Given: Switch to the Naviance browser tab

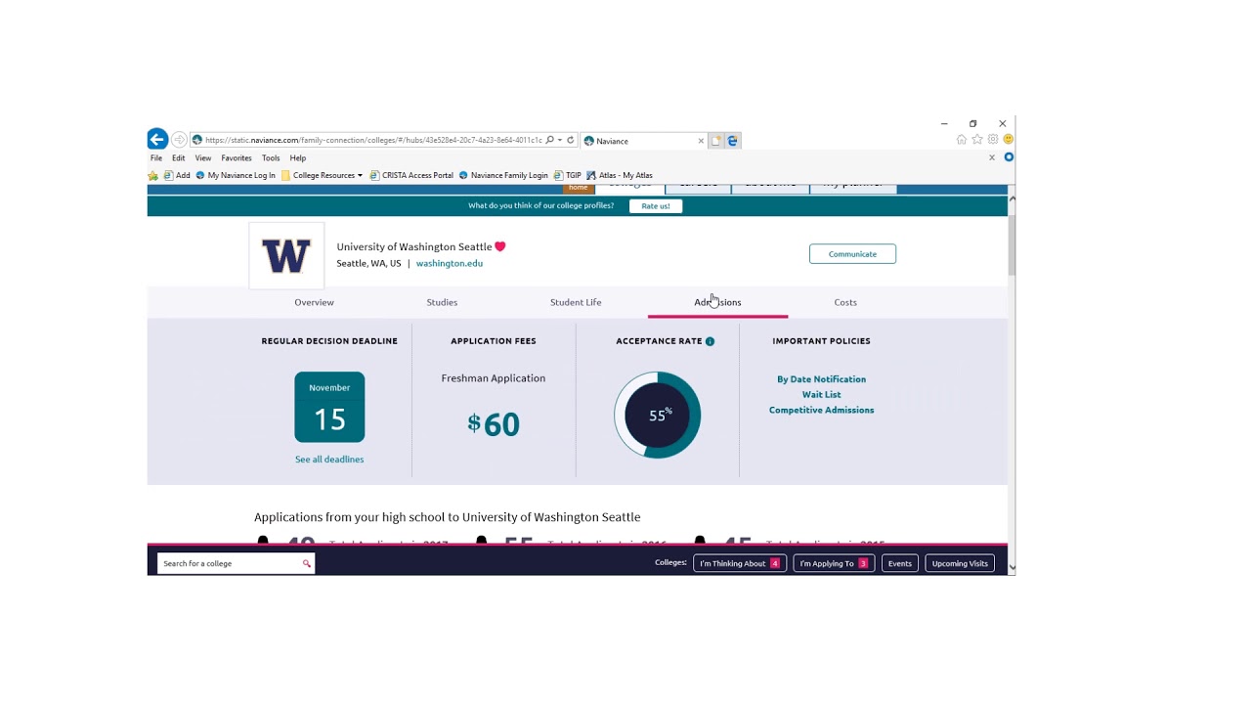Looking at the screenshot, I should pos(644,141).
